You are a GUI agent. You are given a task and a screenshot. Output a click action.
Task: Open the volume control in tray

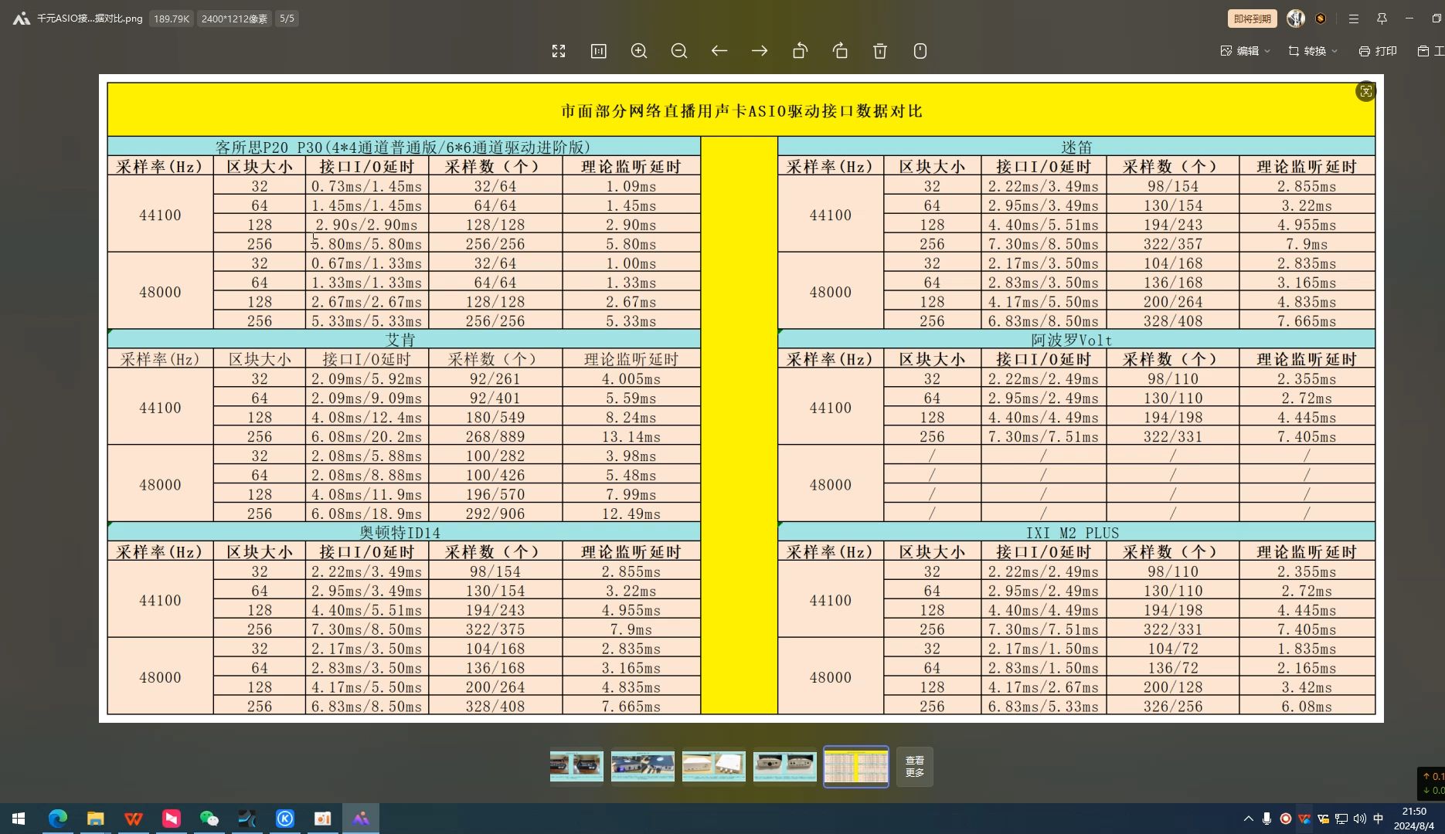click(1360, 819)
